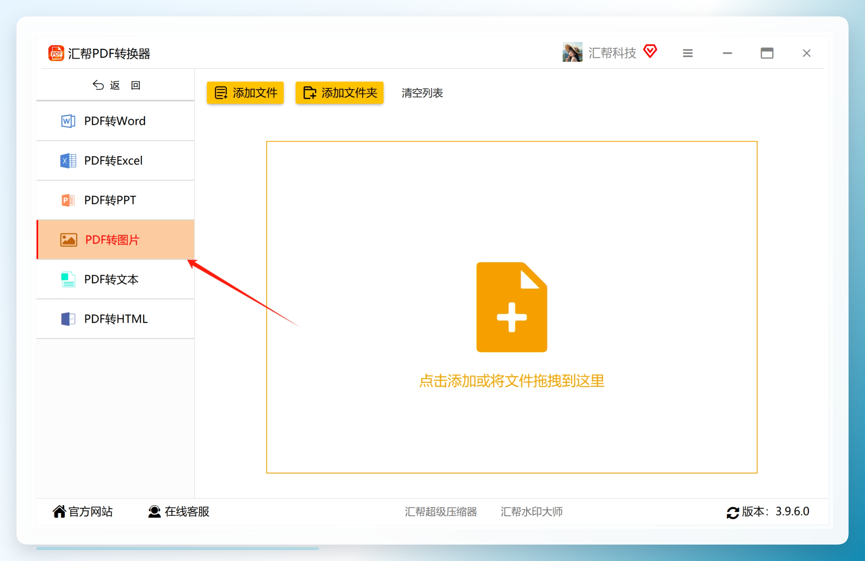Viewport: 865px width, 561px height.
Task: Open the hamburger menu icon
Action: point(688,53)
